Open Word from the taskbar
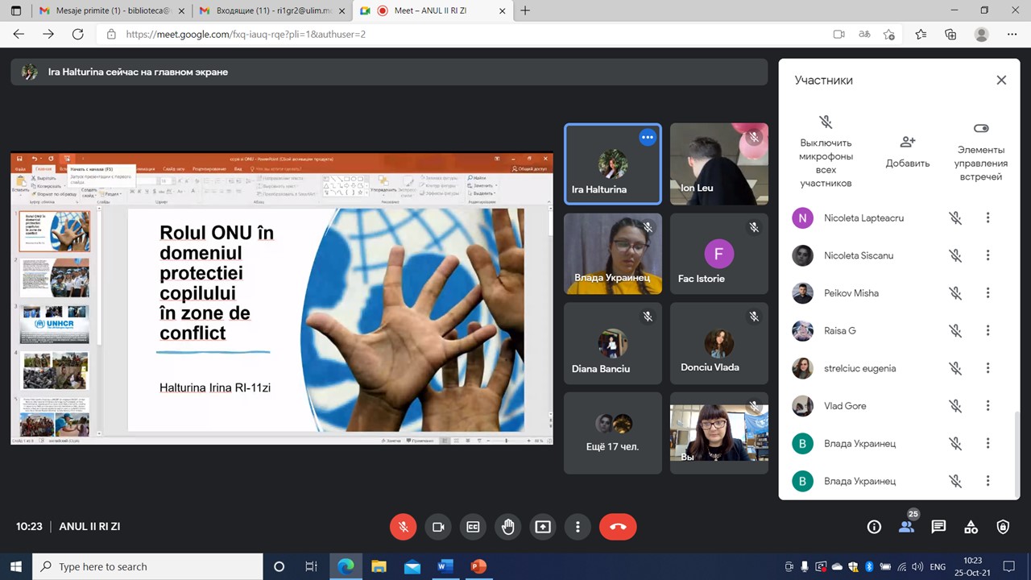 pos(445,566)
